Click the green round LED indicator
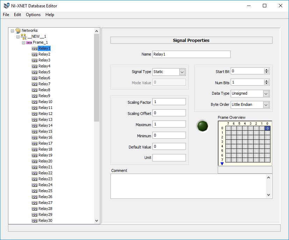The height and width of the screenshot is (240, 289). [x=203, y=126]
